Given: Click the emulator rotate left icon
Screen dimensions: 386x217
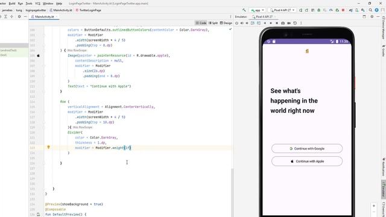Looking at the screenshot, I should point(253,23).
